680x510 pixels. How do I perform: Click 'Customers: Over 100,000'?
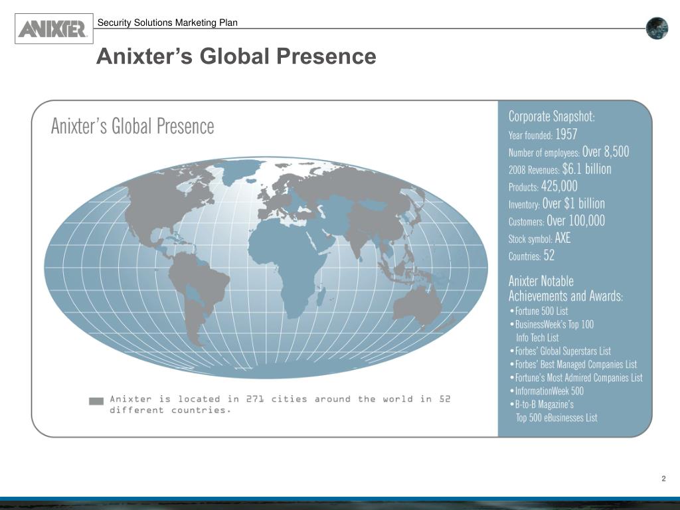tap(557, 221)
